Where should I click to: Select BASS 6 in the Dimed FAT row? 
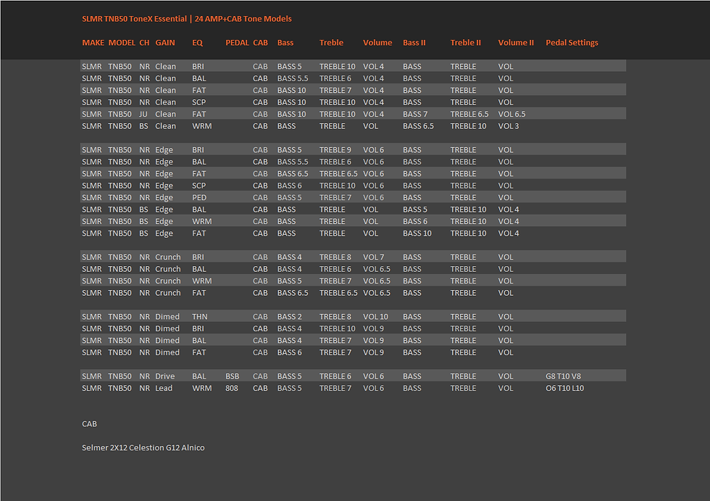[x=289, y=352]
